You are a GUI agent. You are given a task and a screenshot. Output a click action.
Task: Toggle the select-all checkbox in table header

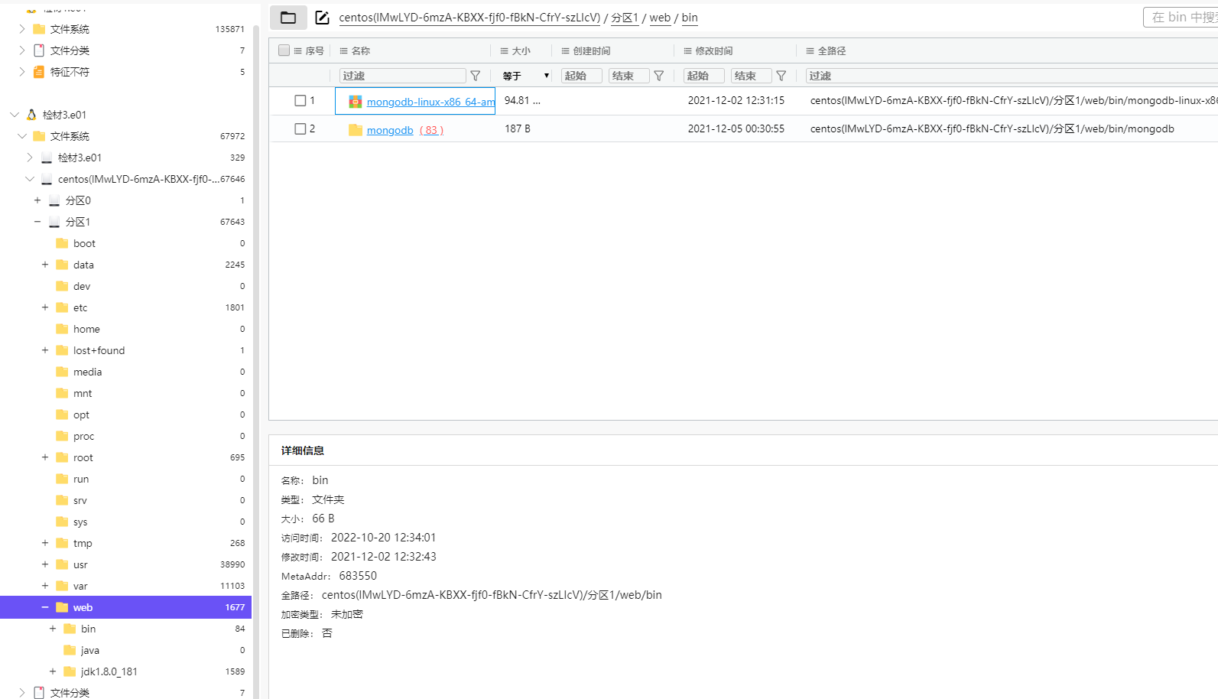click(x=284, y=50)
